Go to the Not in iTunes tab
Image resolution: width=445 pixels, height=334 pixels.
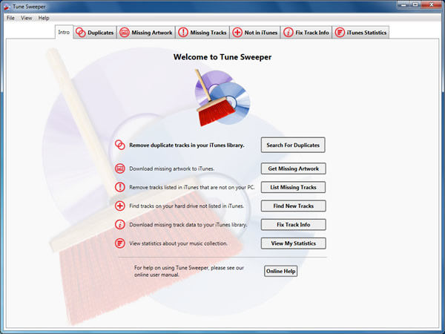255,33
